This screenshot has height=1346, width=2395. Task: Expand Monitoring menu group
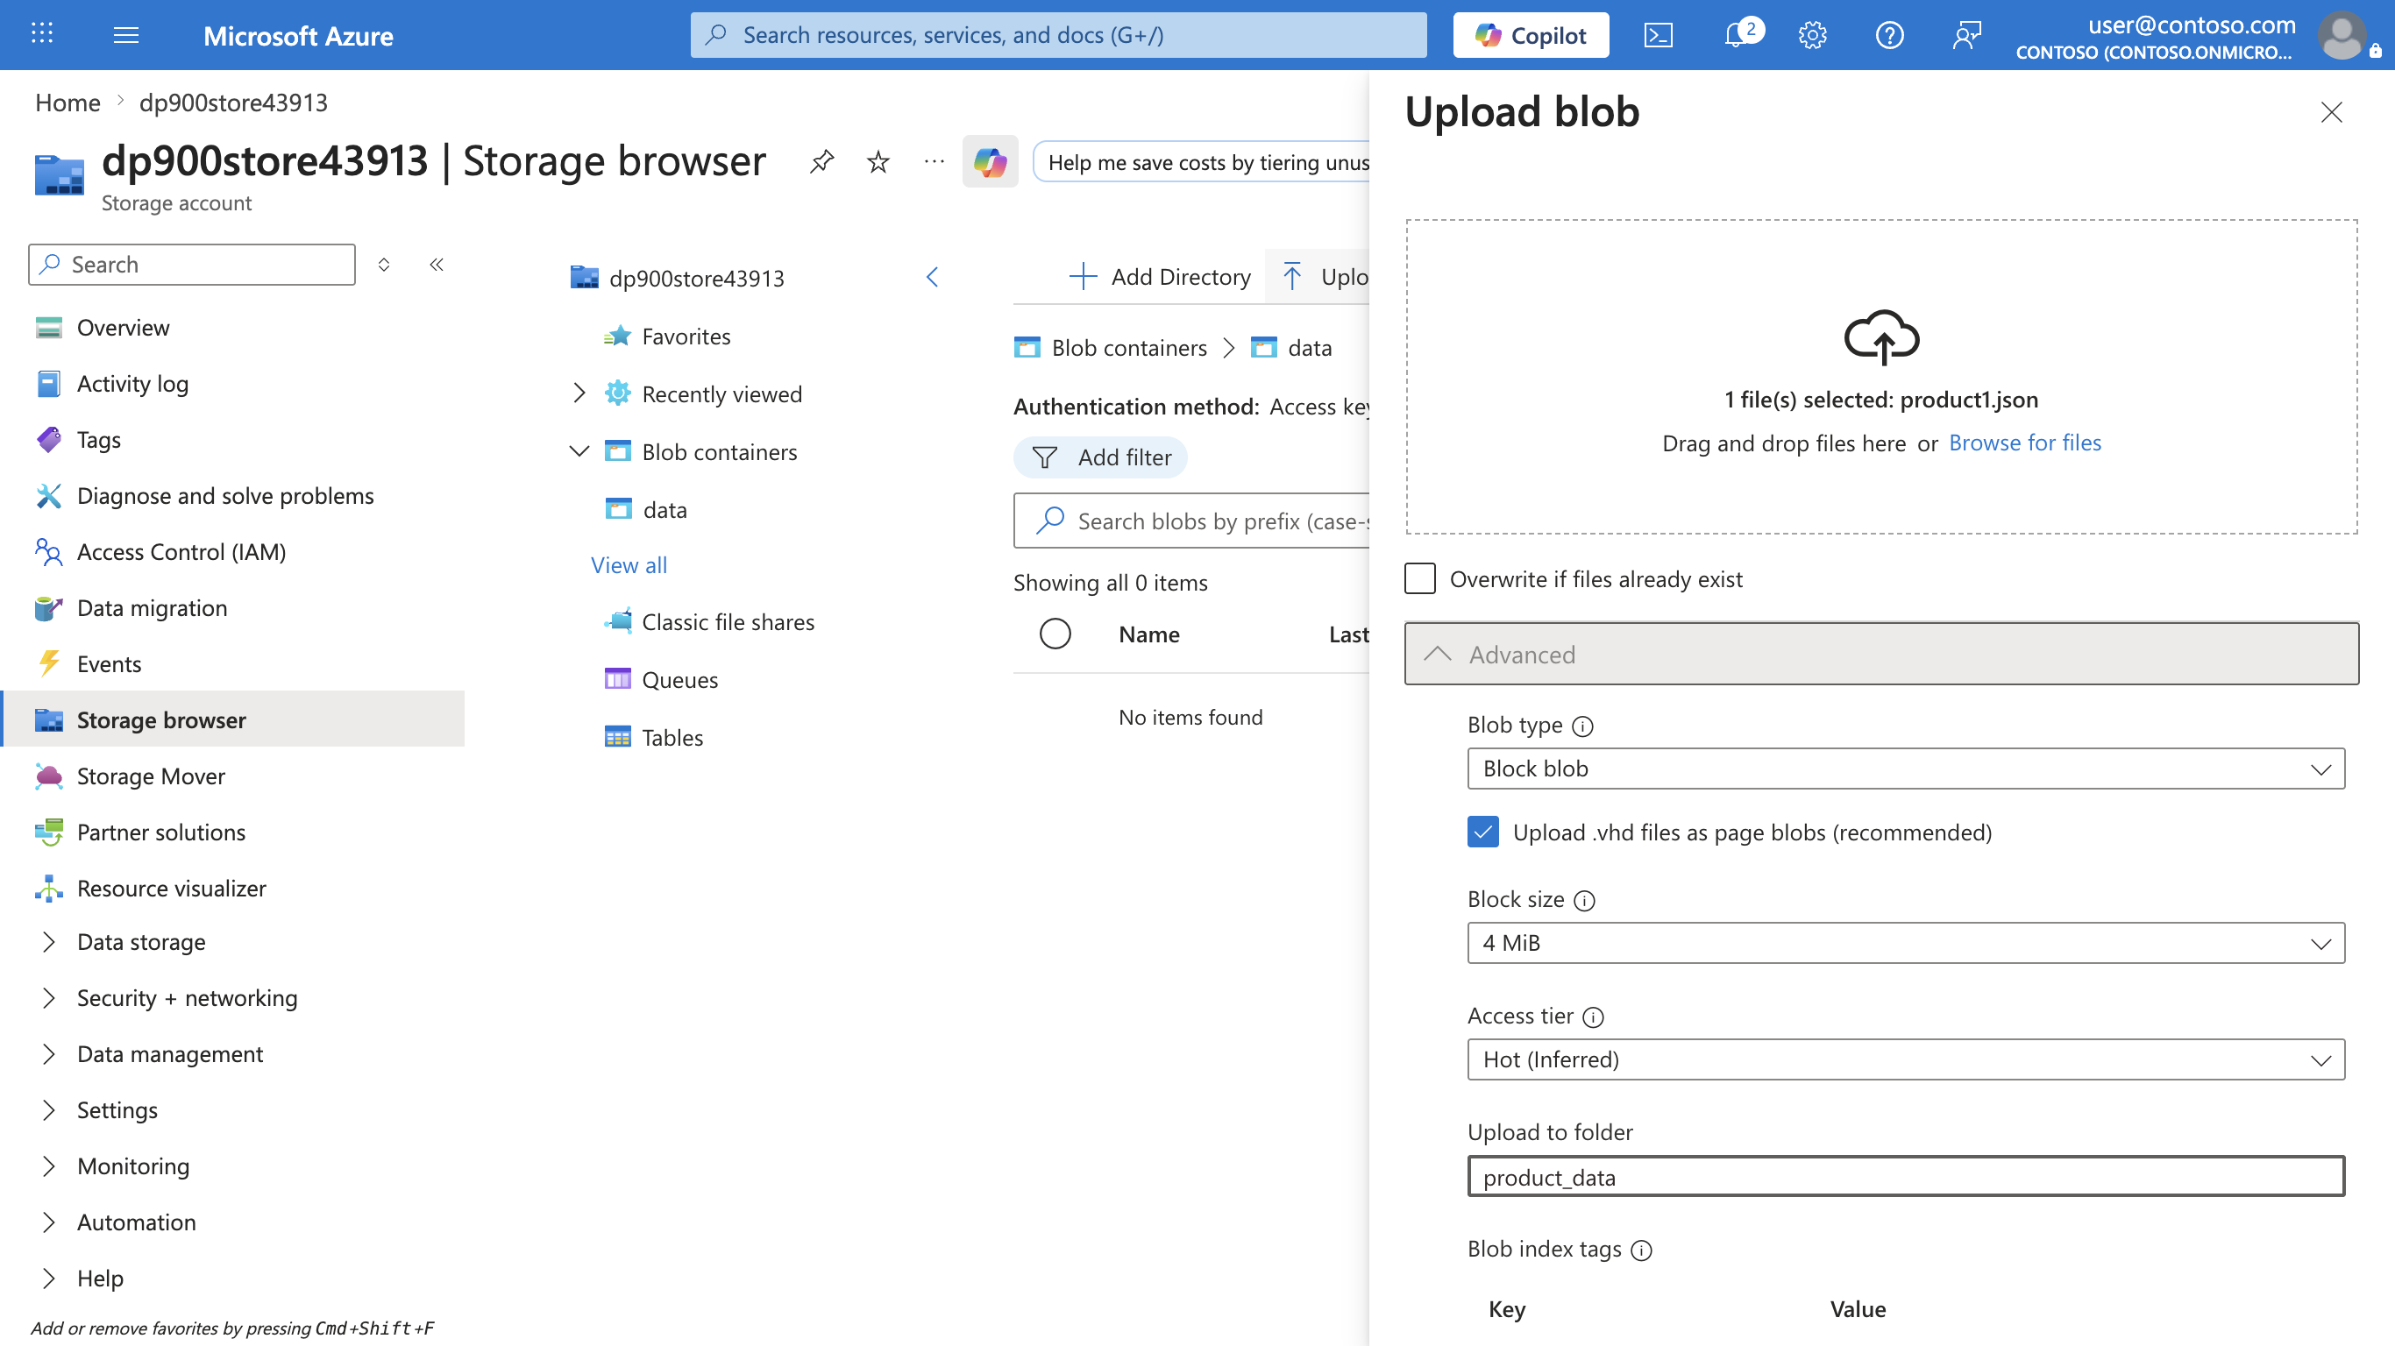pos(48,1165)
